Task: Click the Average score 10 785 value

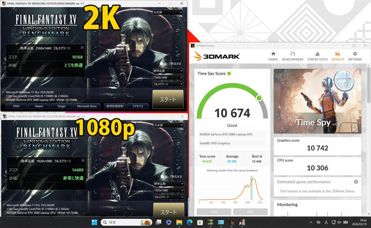Action: click(x=232, y=162)
